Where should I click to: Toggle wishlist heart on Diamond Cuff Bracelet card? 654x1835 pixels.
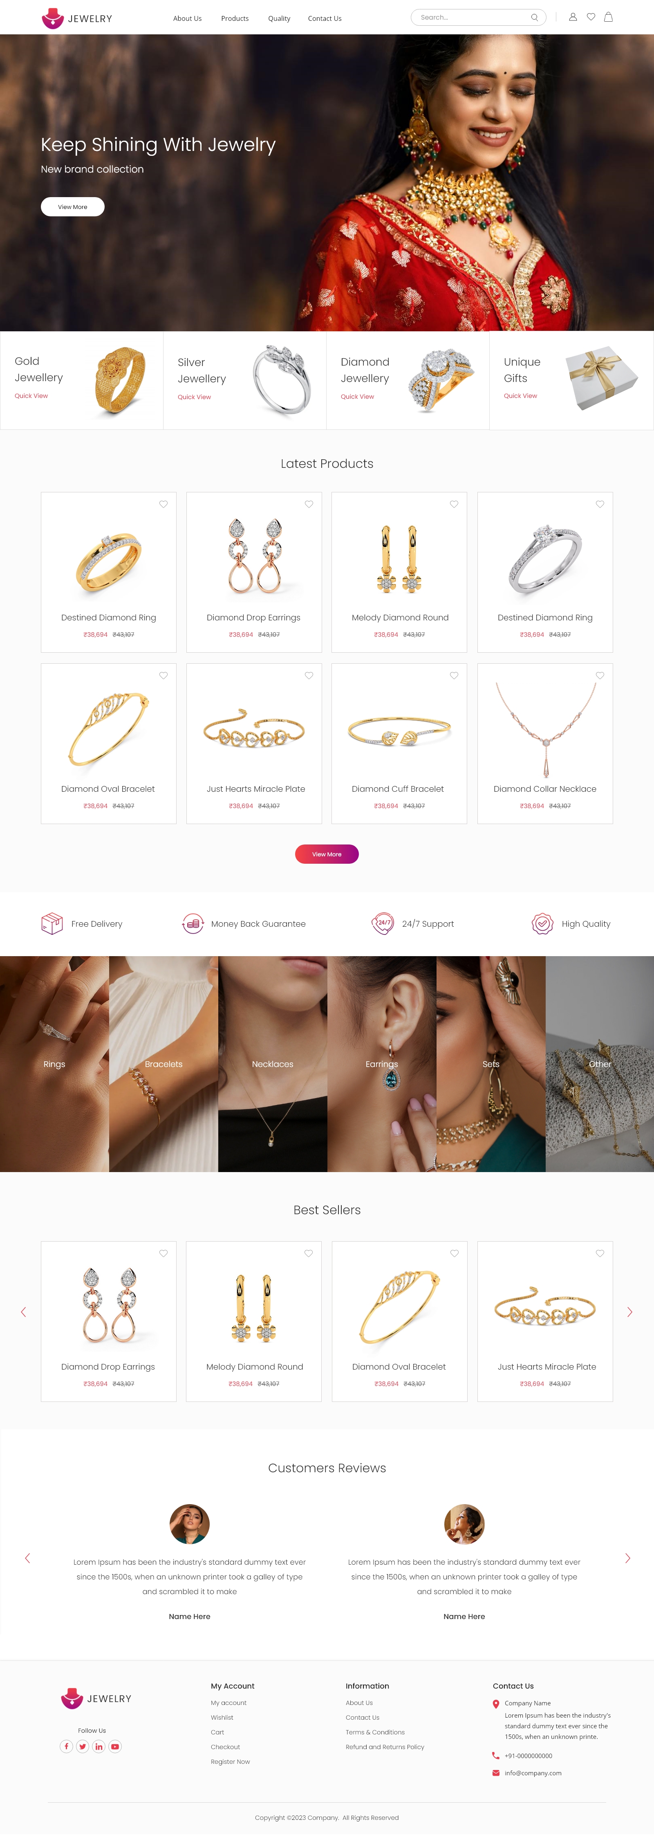coord(454,675)
